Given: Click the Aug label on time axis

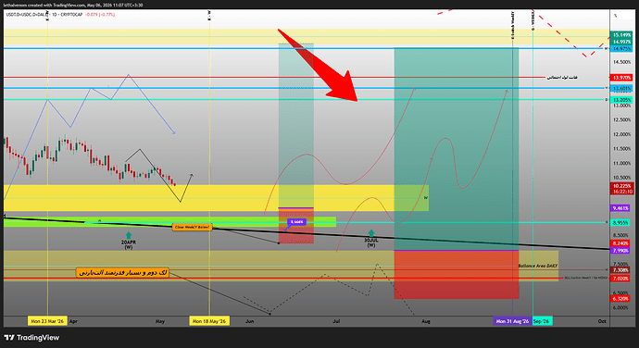Looking at the screenshot, I should click(x=426, y=321).
